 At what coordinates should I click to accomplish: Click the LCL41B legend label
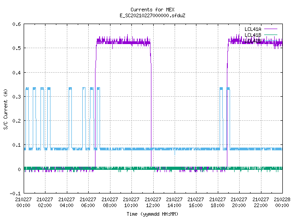click(253, 35)
